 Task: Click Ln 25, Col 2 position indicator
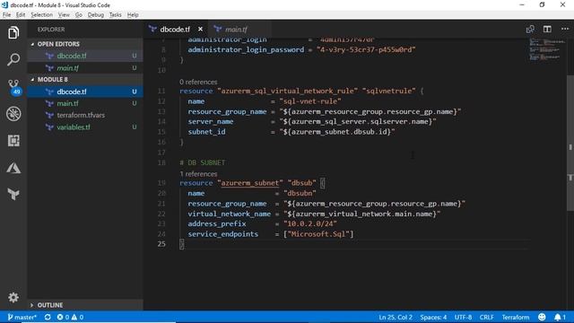pos(396,317)
